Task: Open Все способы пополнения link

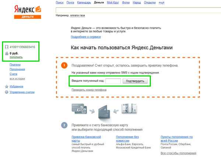Action: (x=178, y=153)
